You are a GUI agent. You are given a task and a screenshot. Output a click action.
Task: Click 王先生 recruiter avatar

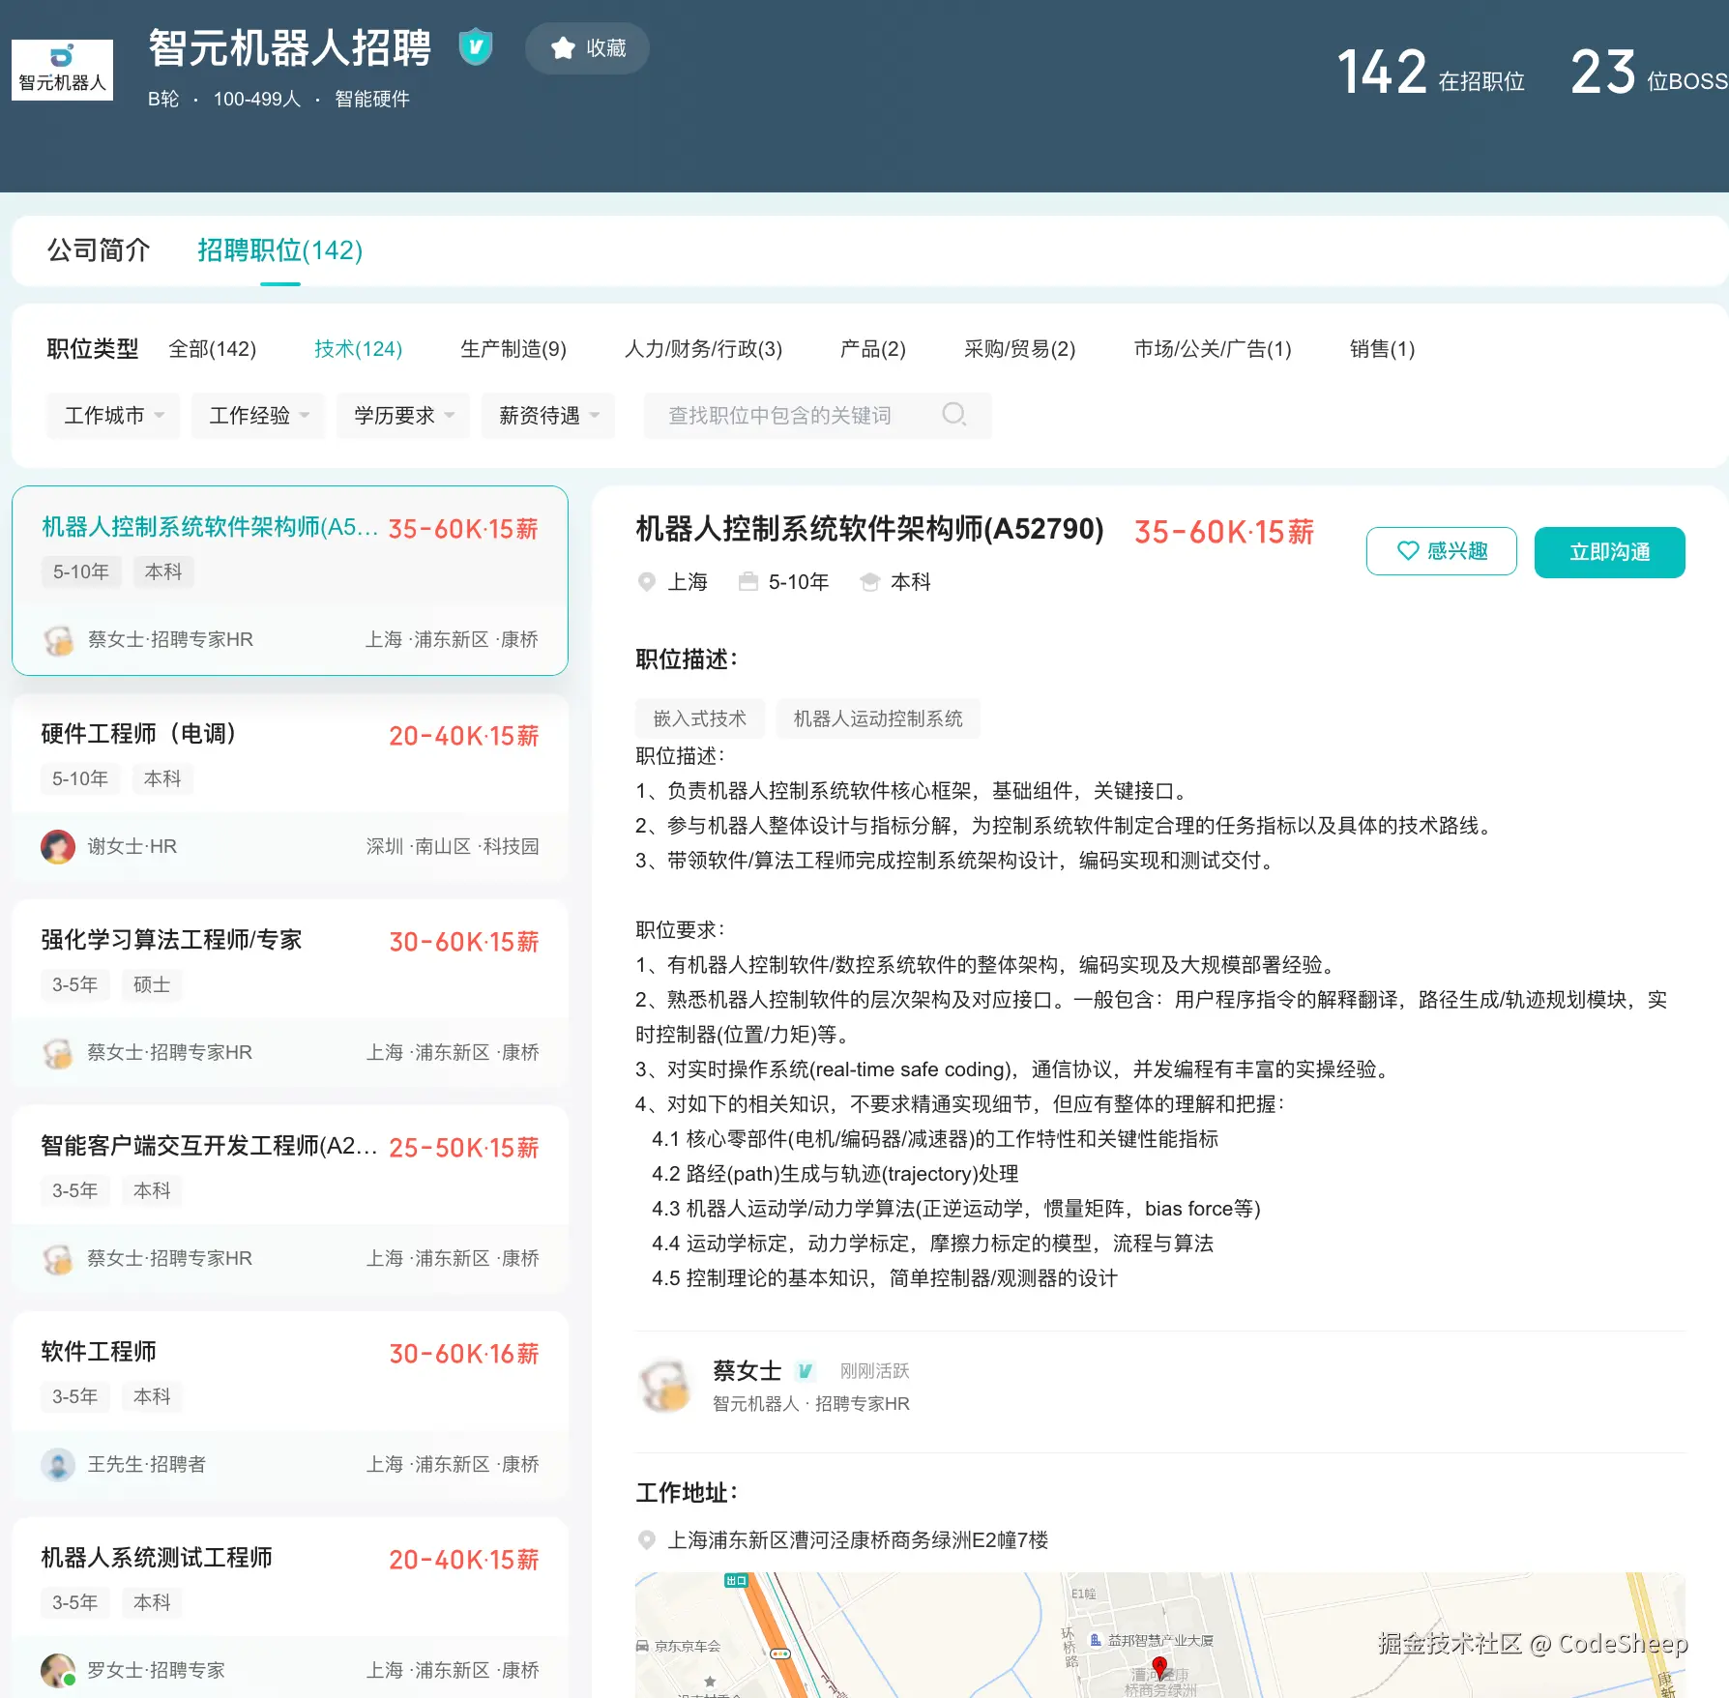pyautogui.click(x=58, y=1465)
